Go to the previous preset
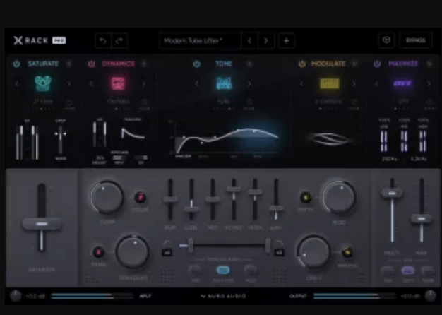442x315 pixels. coord(249,41)
